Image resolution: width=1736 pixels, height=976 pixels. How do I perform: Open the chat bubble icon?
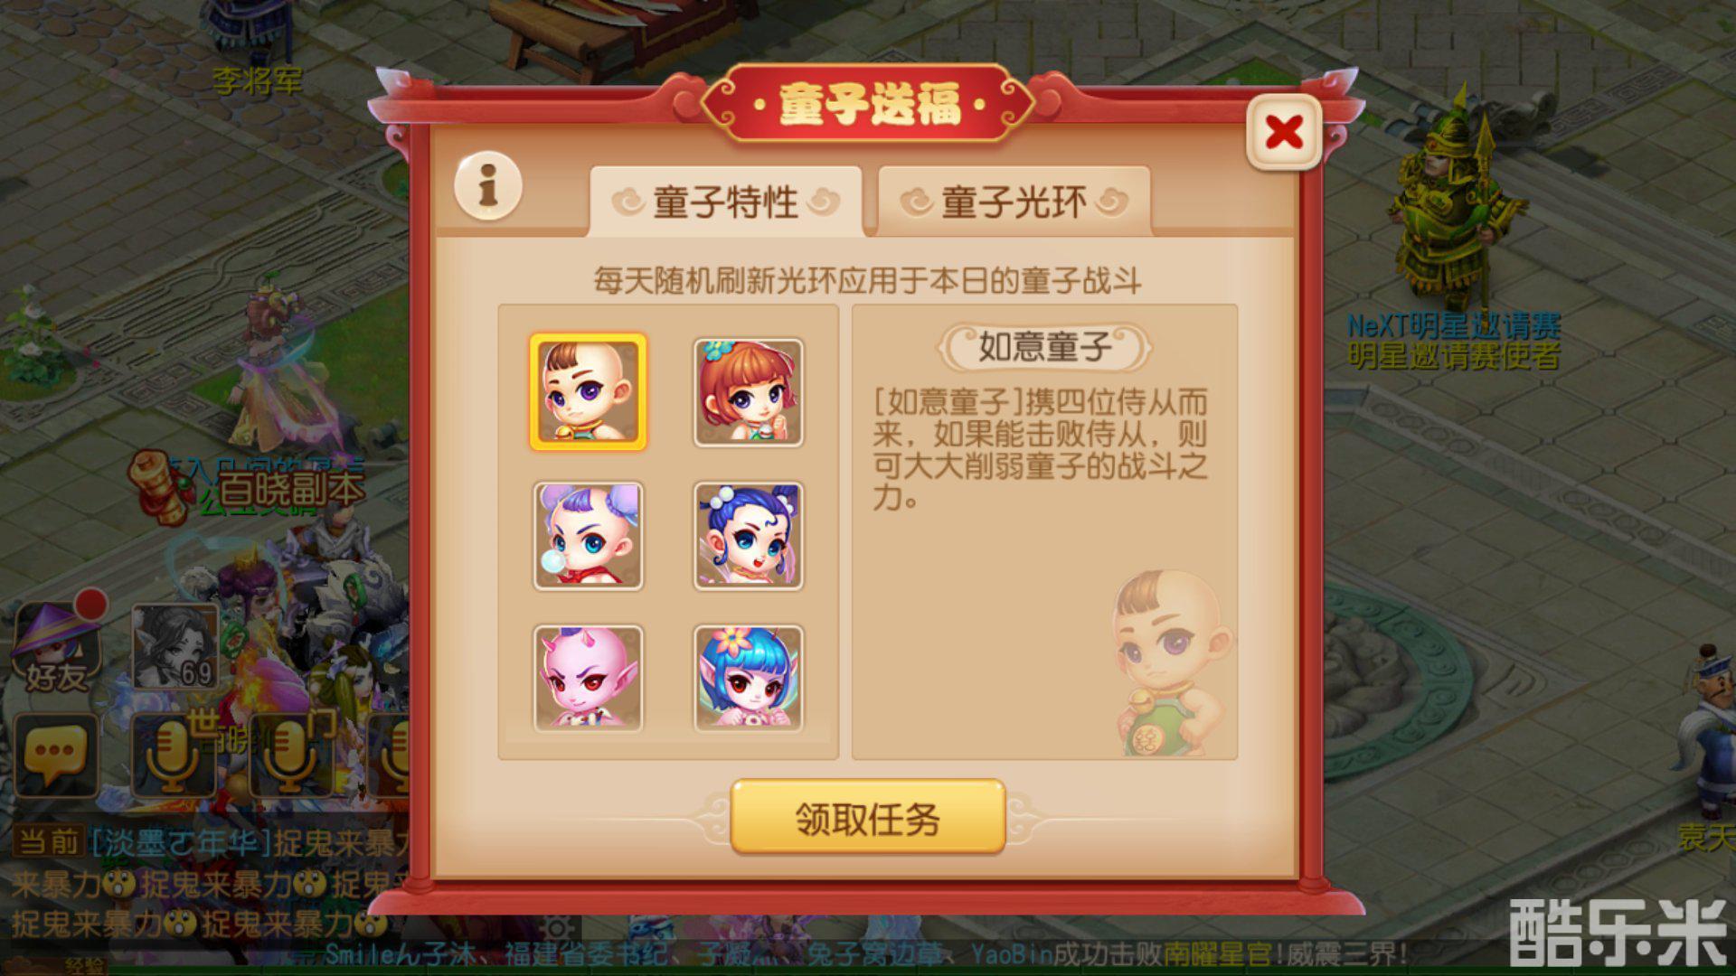coord(55,755)
